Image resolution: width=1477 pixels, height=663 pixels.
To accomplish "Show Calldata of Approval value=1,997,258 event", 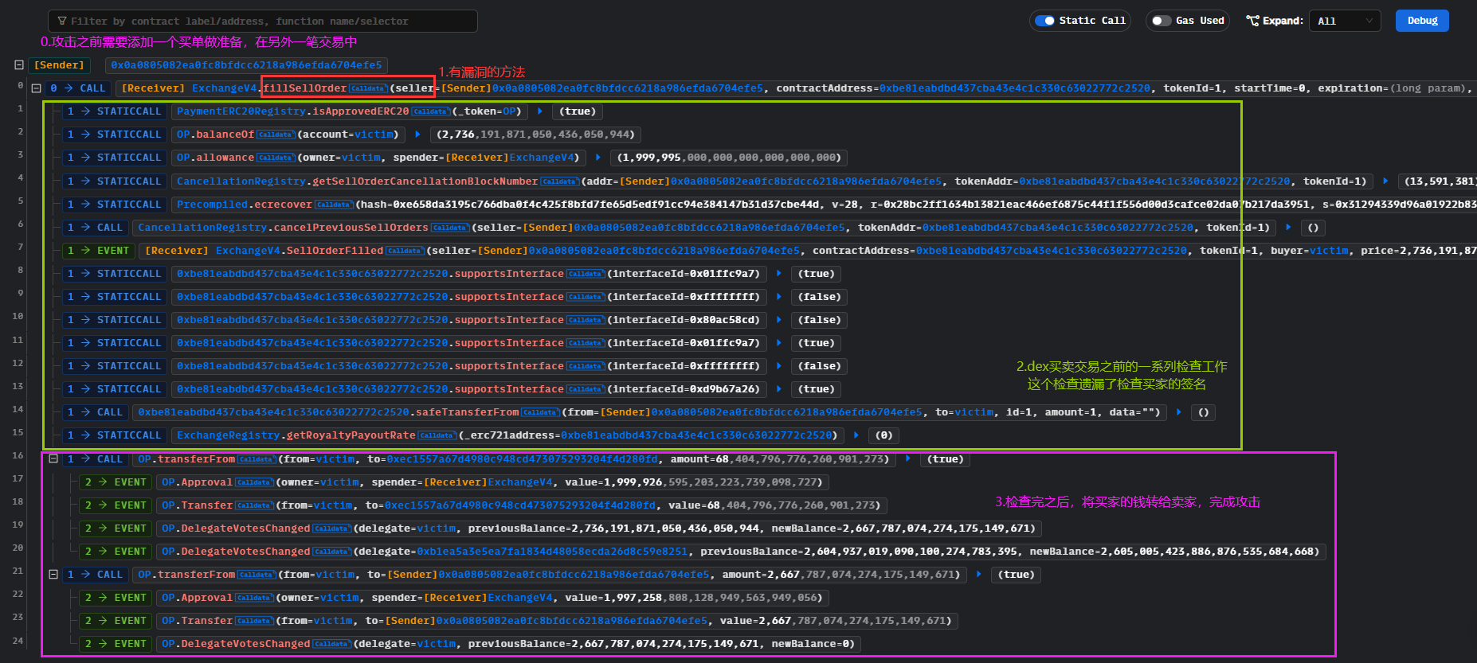I will tap(254, 598).
